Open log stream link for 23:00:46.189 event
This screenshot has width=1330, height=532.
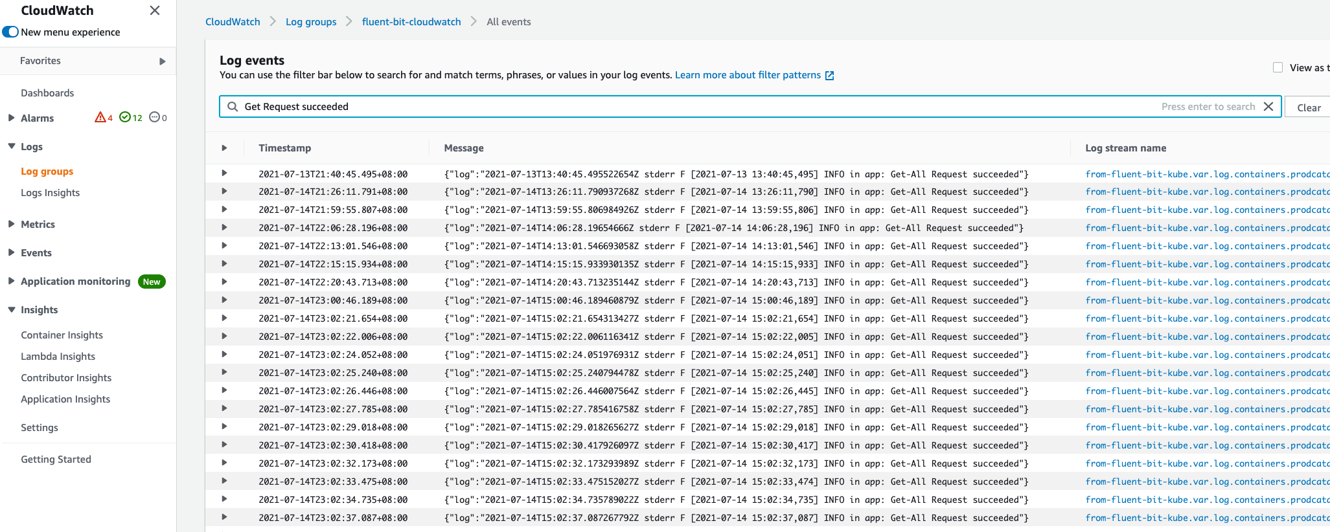[1208, 301]
